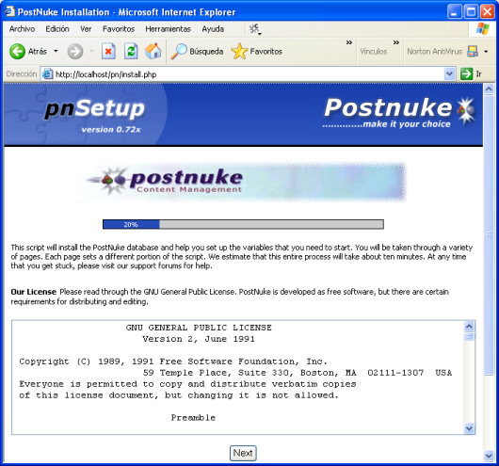
Task: Click the 20% installation progress bar
Action: [243, 224]
